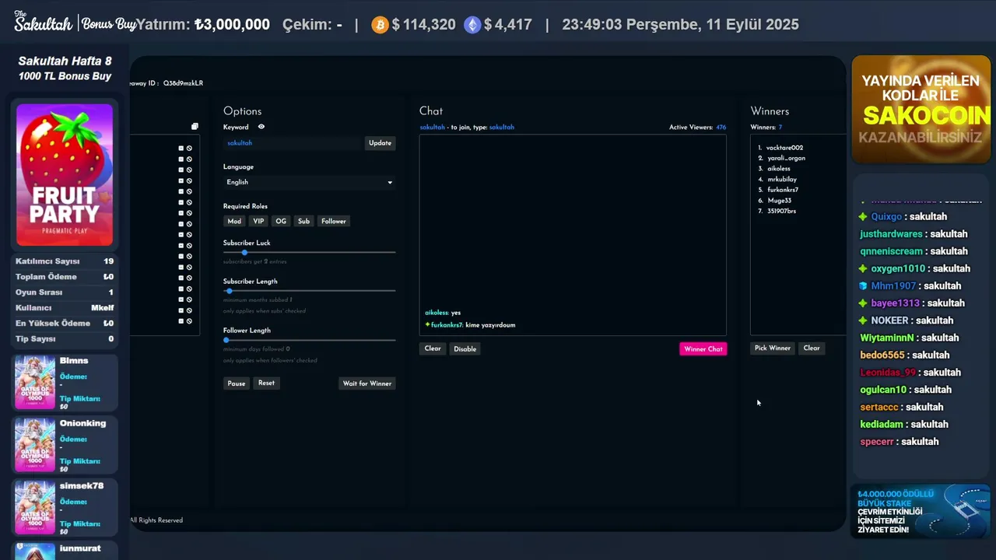The width and height of the screenshot is (996, 560).
Task: Click simsek78's Gates of Olympus thumbnail
Action: click(x=35, y=508)
